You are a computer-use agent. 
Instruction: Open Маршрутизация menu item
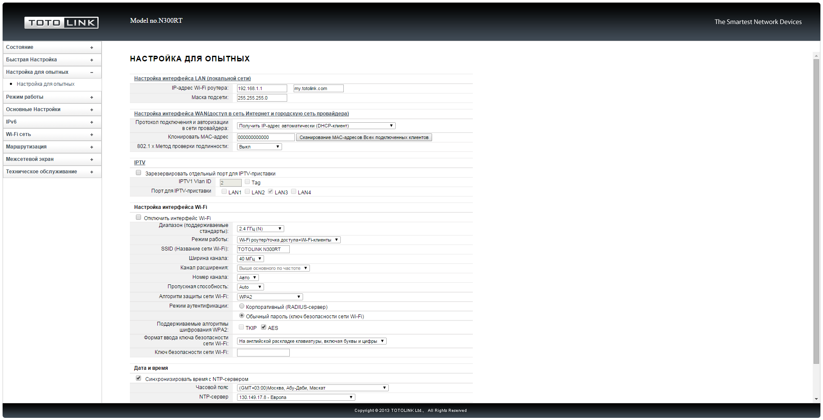27,147
